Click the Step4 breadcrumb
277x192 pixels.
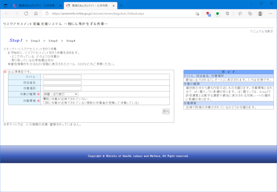71,41
